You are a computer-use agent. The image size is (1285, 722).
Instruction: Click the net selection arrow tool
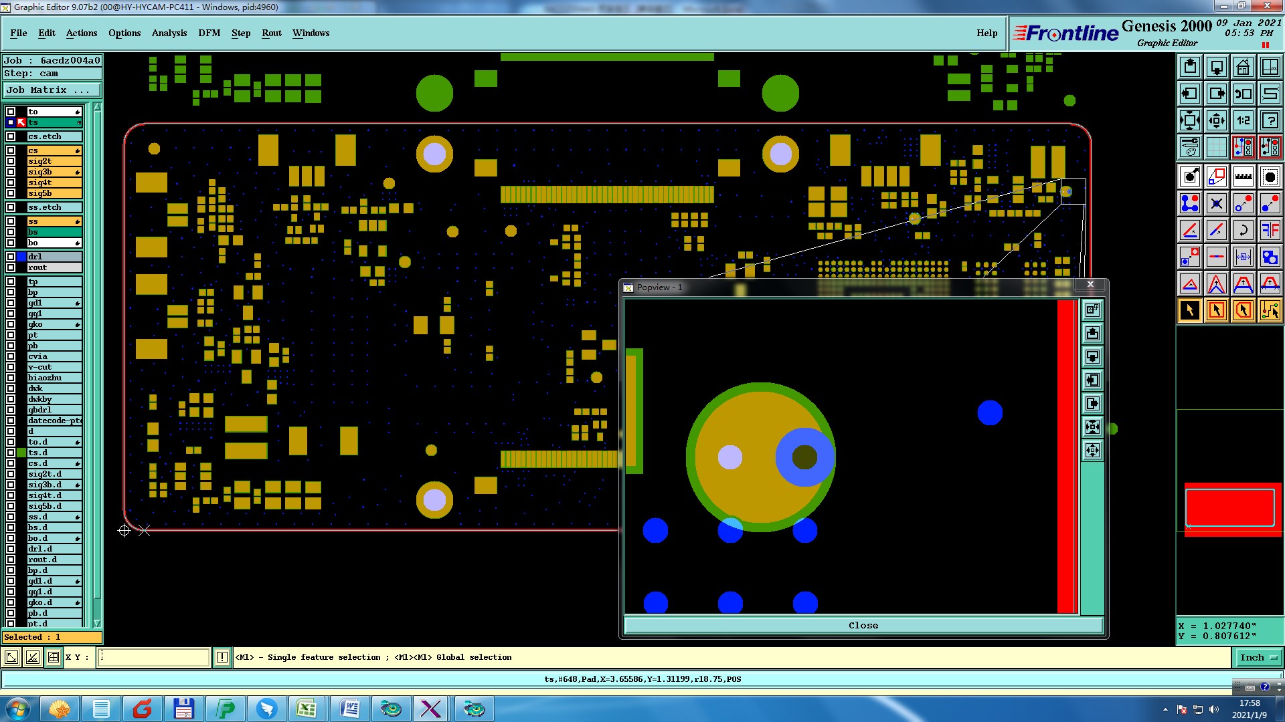coord(1270,310)
